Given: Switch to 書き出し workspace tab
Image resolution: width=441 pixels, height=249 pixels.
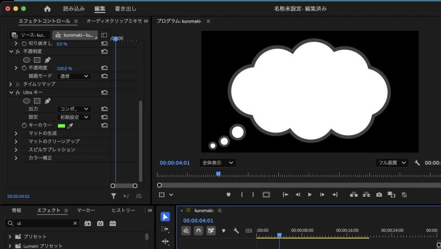Looking at the screenshot, I should 125,9.
